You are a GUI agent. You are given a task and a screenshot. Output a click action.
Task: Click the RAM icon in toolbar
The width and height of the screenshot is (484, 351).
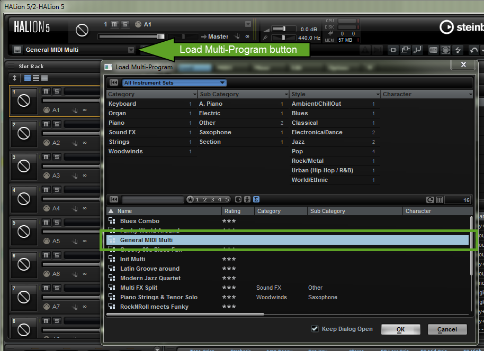[433, 50]
